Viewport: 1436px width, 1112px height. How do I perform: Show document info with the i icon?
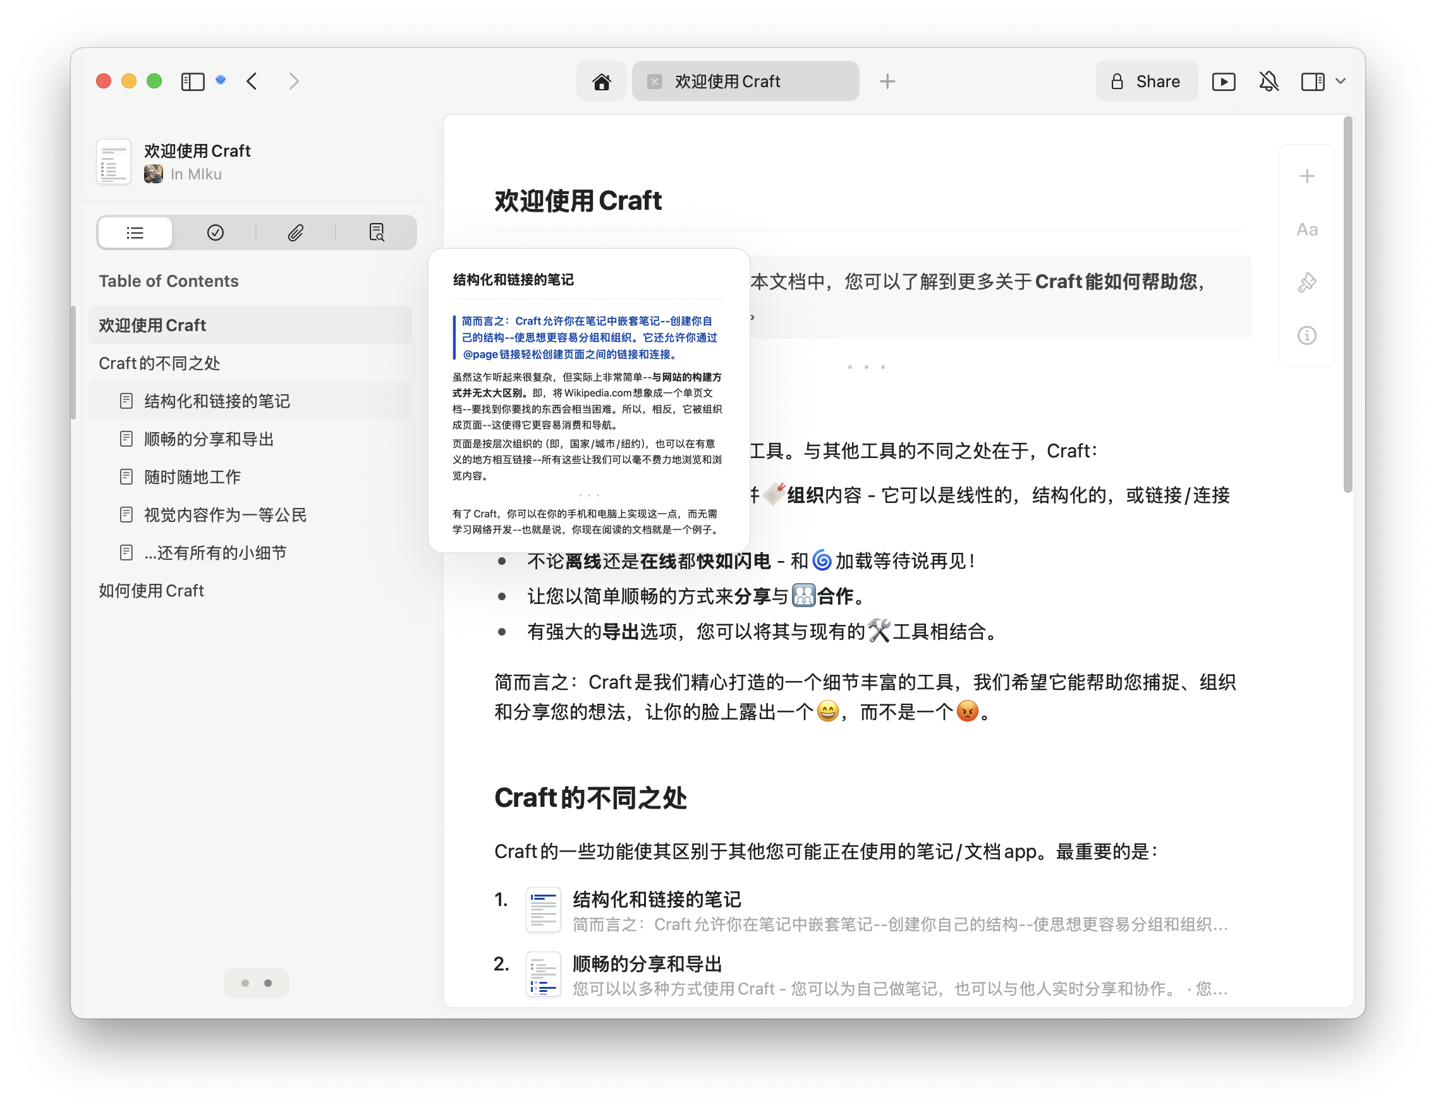tap(1307, 336)
